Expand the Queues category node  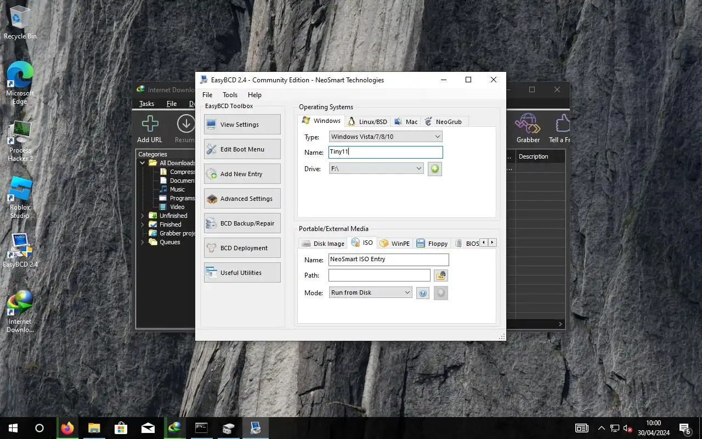pyautogui.click(x=143, y=242)
